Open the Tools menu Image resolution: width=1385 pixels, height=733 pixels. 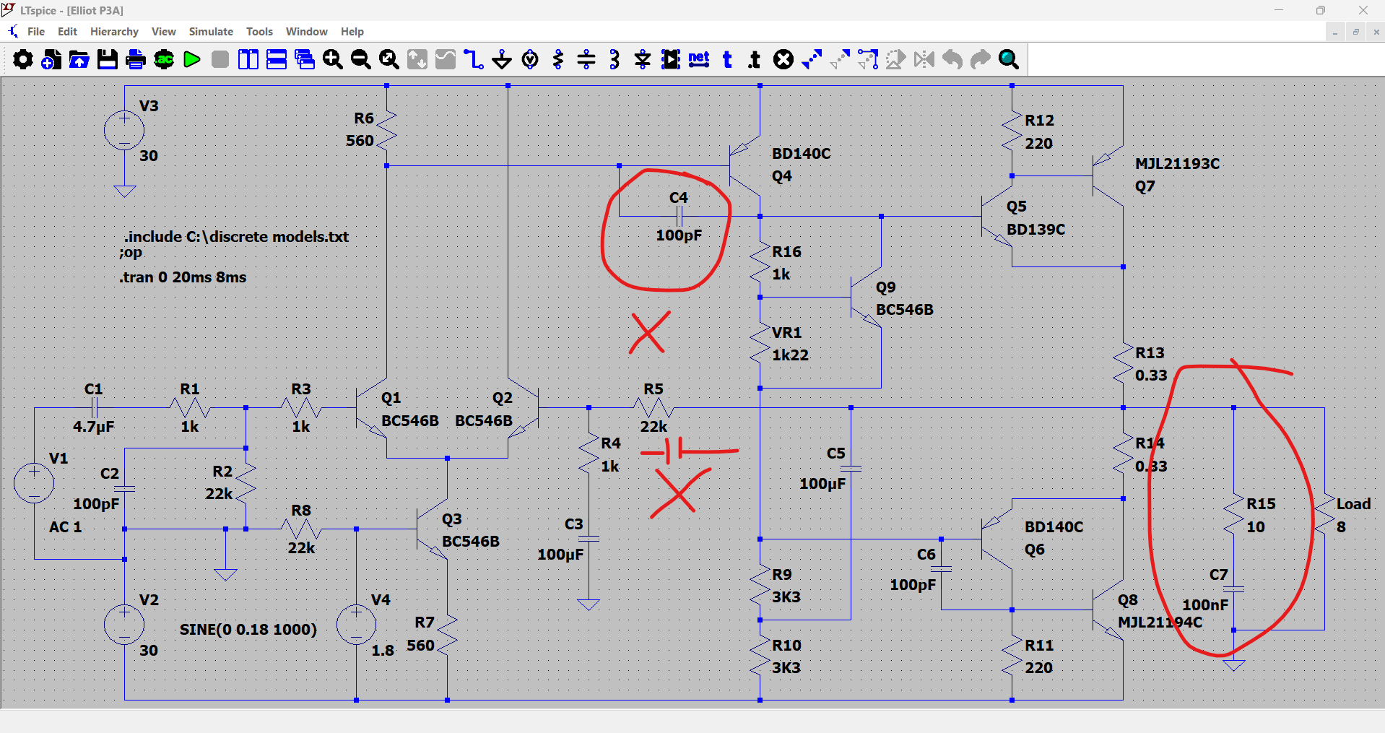click(x=259, y=32)
